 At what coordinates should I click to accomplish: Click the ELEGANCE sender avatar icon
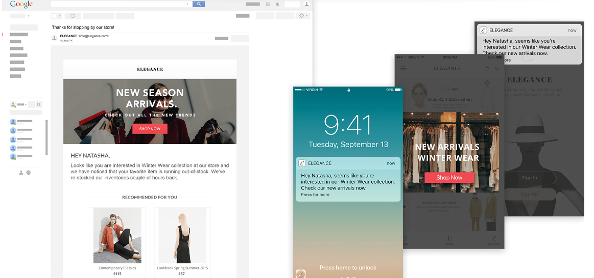pos(55,38)
